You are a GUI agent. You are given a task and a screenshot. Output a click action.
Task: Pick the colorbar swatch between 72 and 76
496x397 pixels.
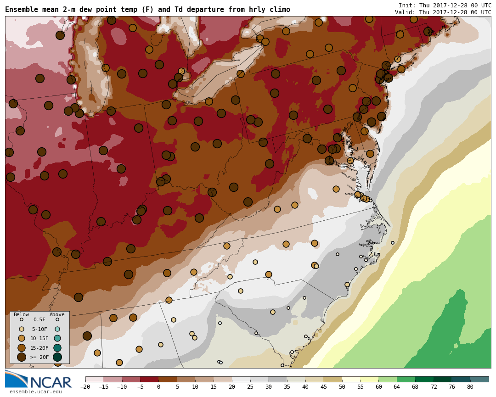[443, 379]
